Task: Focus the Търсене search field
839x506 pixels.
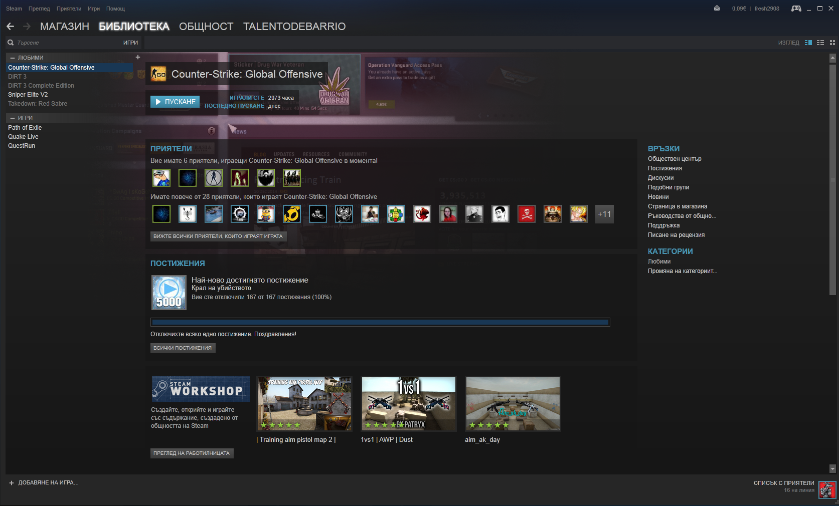Action: click(x=68, y=43)
